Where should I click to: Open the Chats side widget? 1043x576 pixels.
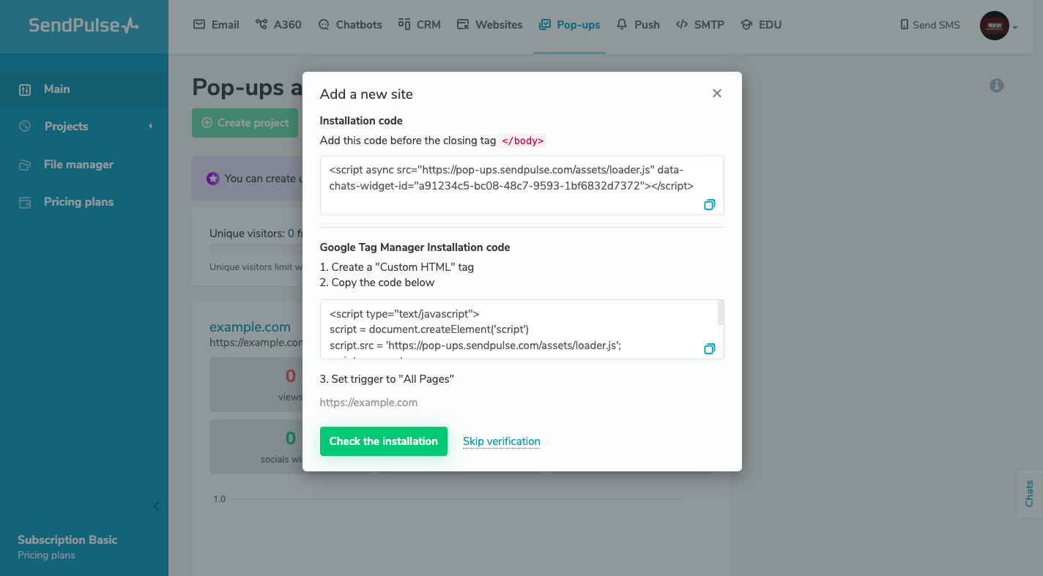tap(1029, 493)
